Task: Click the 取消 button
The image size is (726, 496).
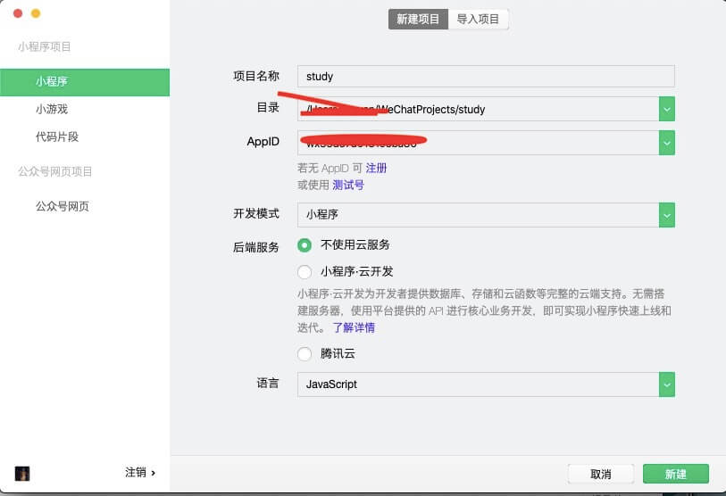Action: click(600, 474)
